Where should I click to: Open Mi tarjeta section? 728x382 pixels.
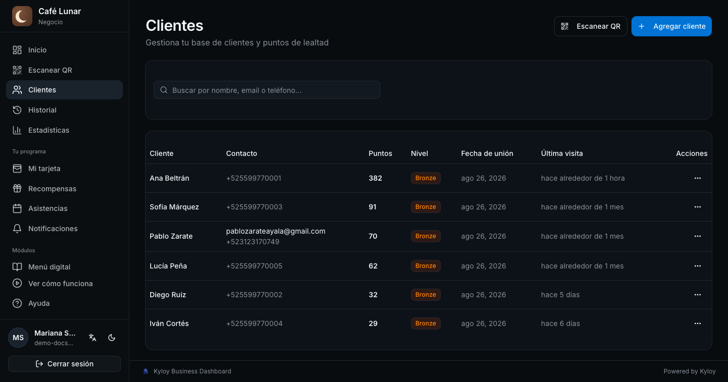pos(64,169)
